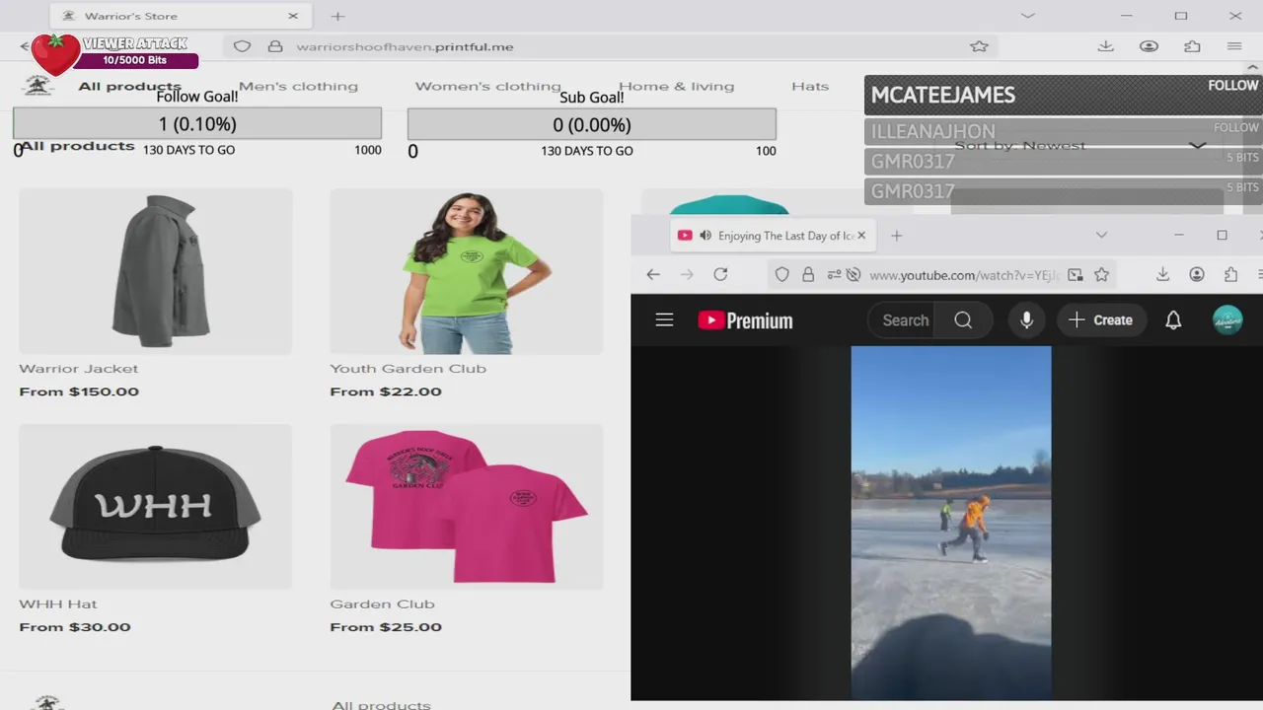1263x710 pixels.
Task: Open the account icon in YouTube browser toolbar
Action: (1196, 274)
